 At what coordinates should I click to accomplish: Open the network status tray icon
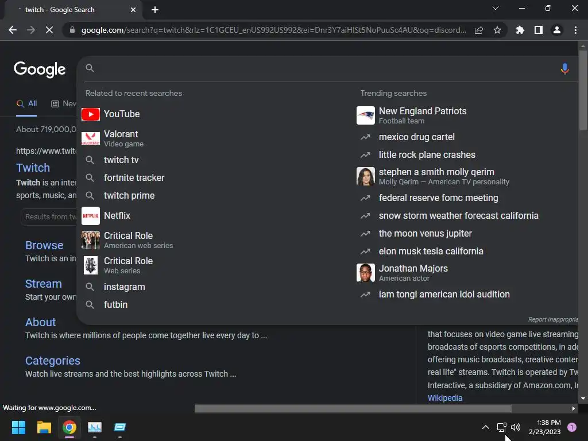click(x=501, y=427)
